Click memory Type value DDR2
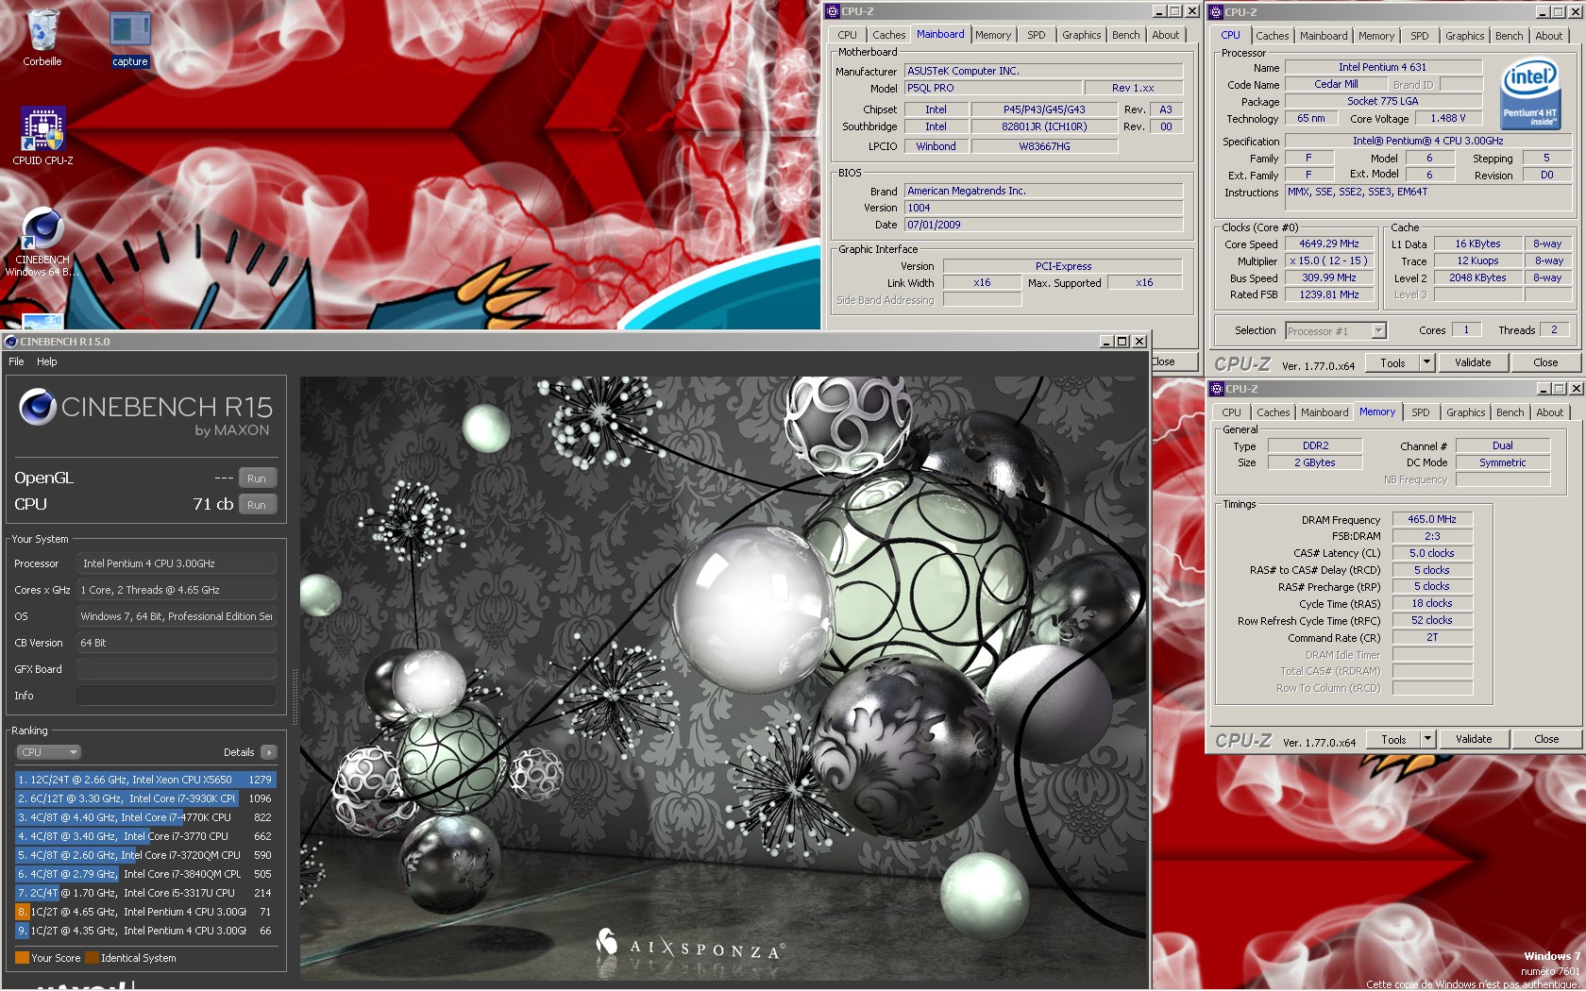 [x=1314, y=445]
